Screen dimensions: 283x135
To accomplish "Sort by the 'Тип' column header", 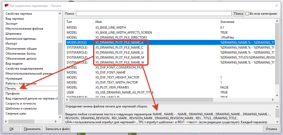I will tap(79, 22).
